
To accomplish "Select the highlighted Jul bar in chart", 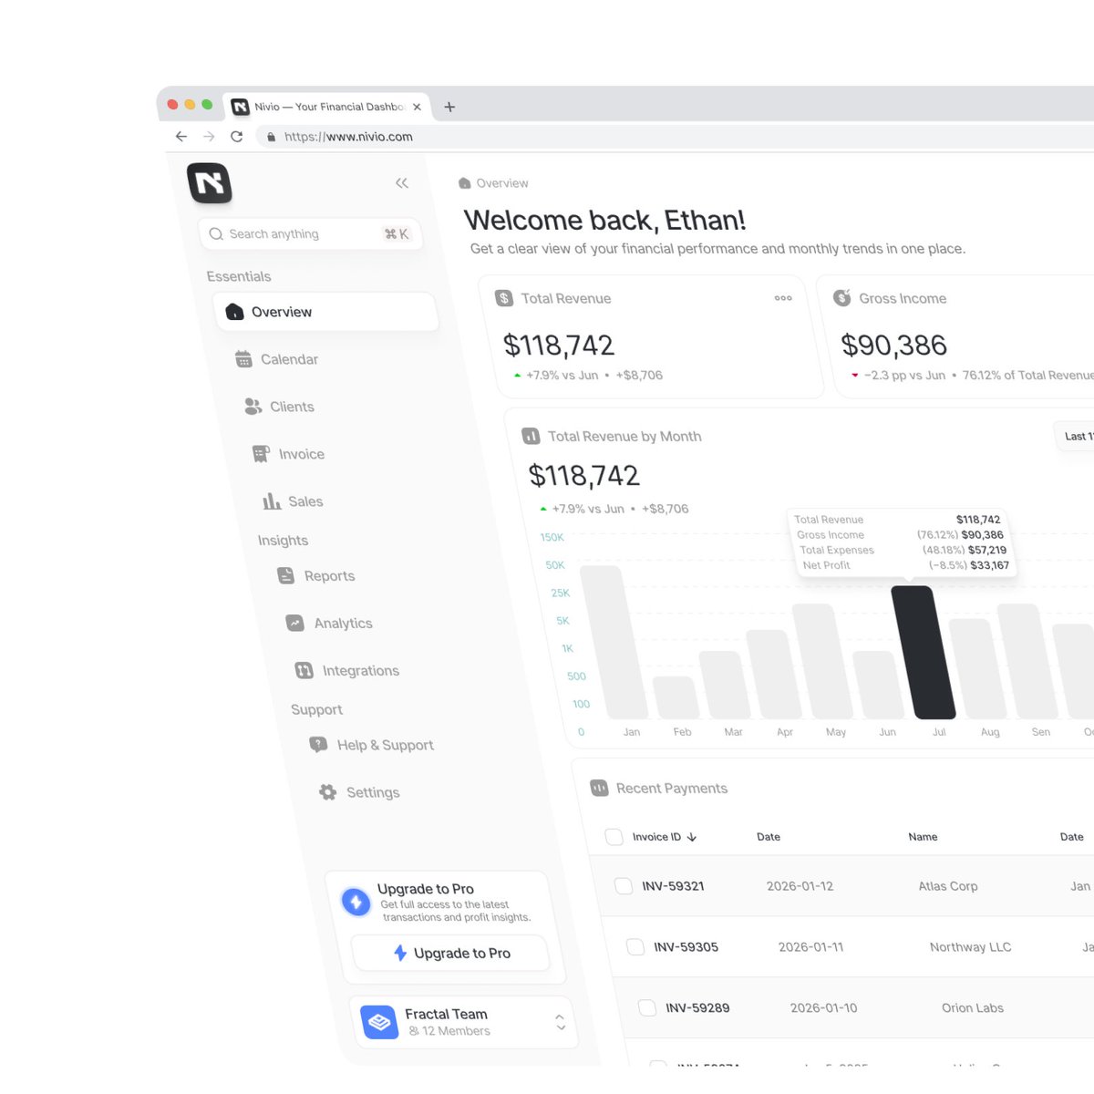I will 923,653.
